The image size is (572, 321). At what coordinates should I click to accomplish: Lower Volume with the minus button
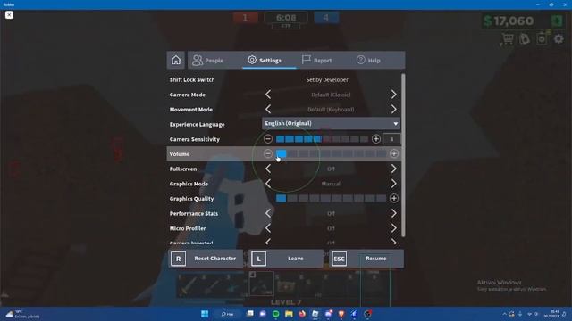click(268, 154)
